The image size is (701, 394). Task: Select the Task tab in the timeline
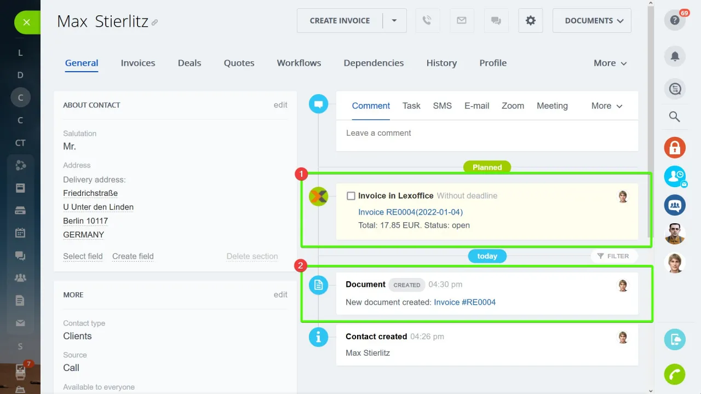(411, 106)
